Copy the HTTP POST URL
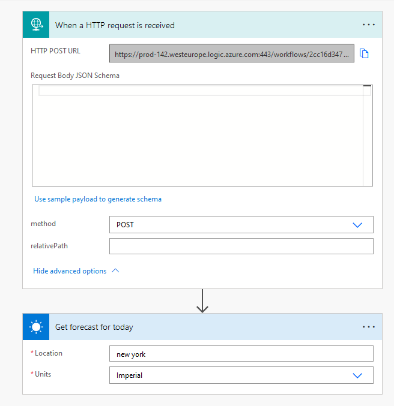Image resolution: width=394 pixels, height=406 pixels. point(364,53)
